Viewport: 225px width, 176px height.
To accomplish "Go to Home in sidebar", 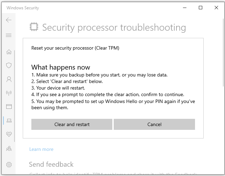I will [x=9, y=52].
